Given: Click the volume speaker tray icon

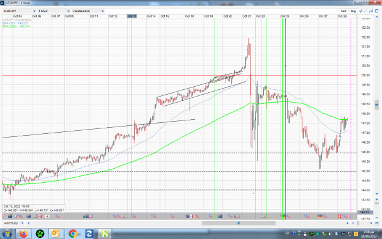Looking at the screenshot, I should (331, 234).
